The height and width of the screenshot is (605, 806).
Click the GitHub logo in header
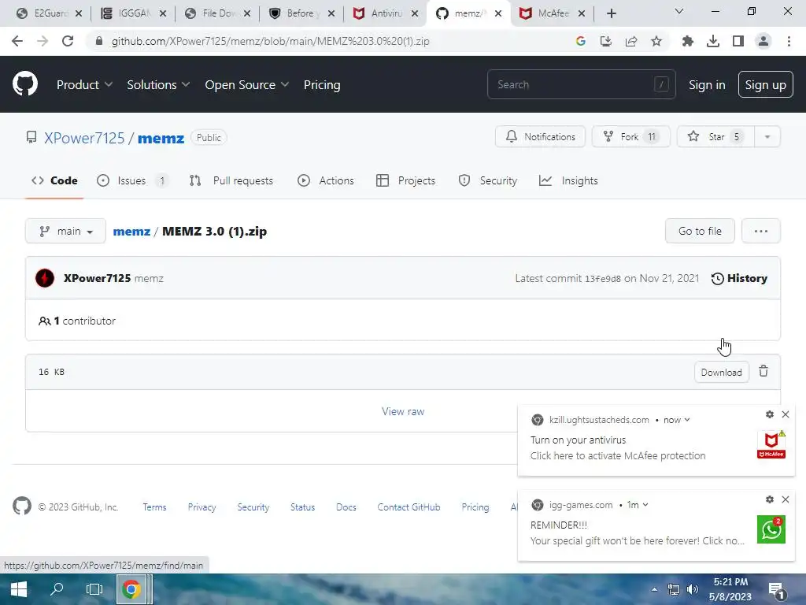click(24, 84)
